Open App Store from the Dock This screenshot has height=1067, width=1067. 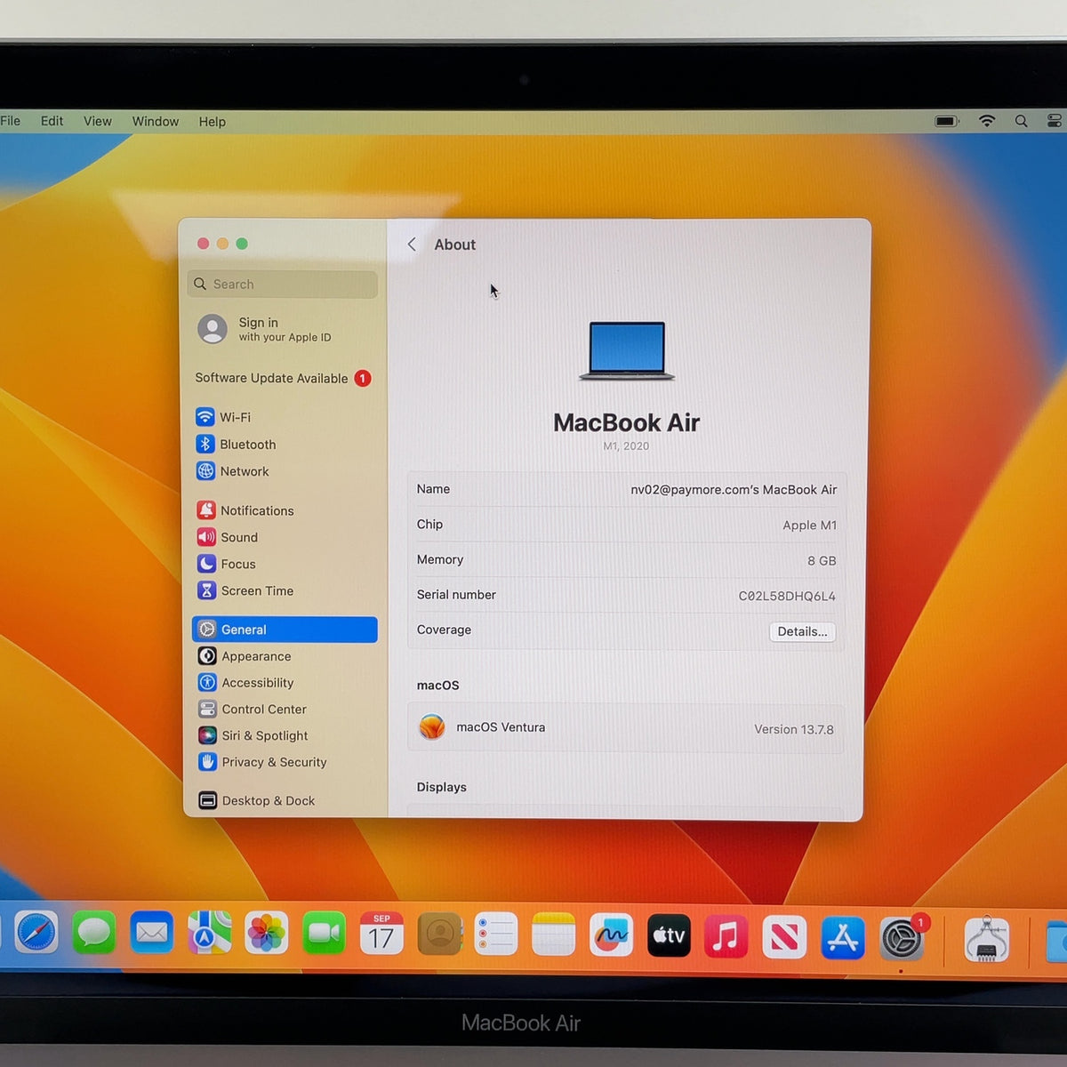click(x=842, y=938)
